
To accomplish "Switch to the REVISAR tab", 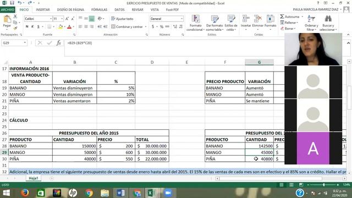I will (137, 10).
